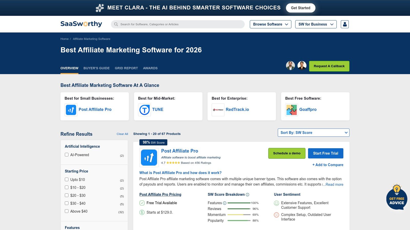Click the info icon beside SW Score Breakdown
The height and width of the screenshot is (230, 410).
(247, 195)
